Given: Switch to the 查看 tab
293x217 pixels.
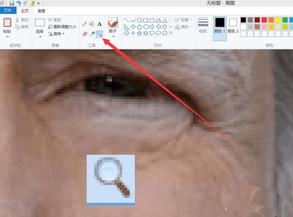Looking at the screenshot, I should click(x=41, y=11).
